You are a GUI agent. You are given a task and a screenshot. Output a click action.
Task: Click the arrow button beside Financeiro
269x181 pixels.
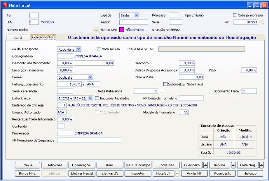click(206, 165)
